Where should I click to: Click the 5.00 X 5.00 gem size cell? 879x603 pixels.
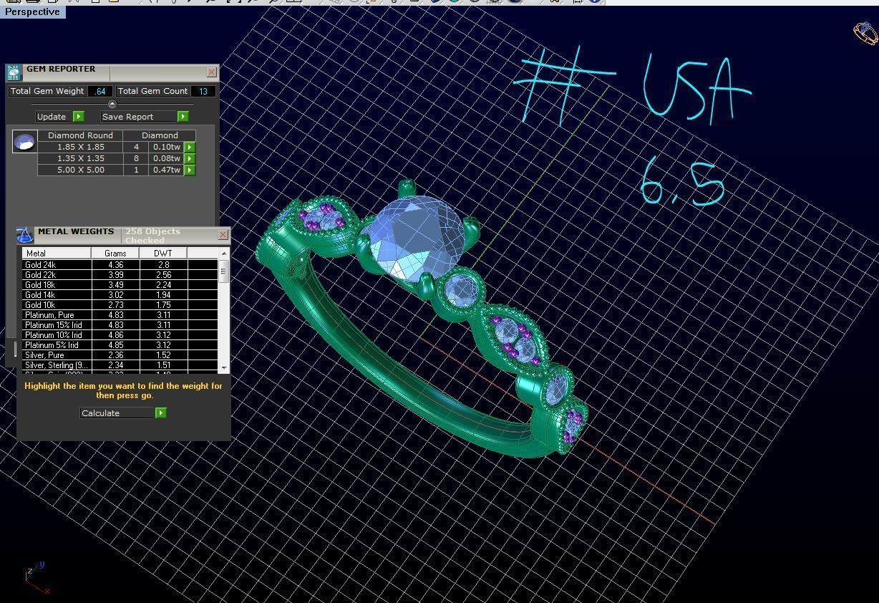(80, 170)
